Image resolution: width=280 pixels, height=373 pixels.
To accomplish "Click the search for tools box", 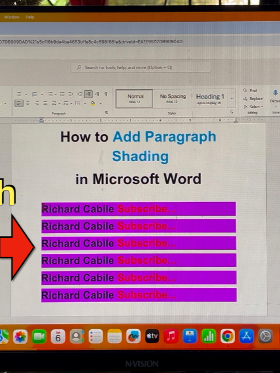I will click(x=141, y=67).
